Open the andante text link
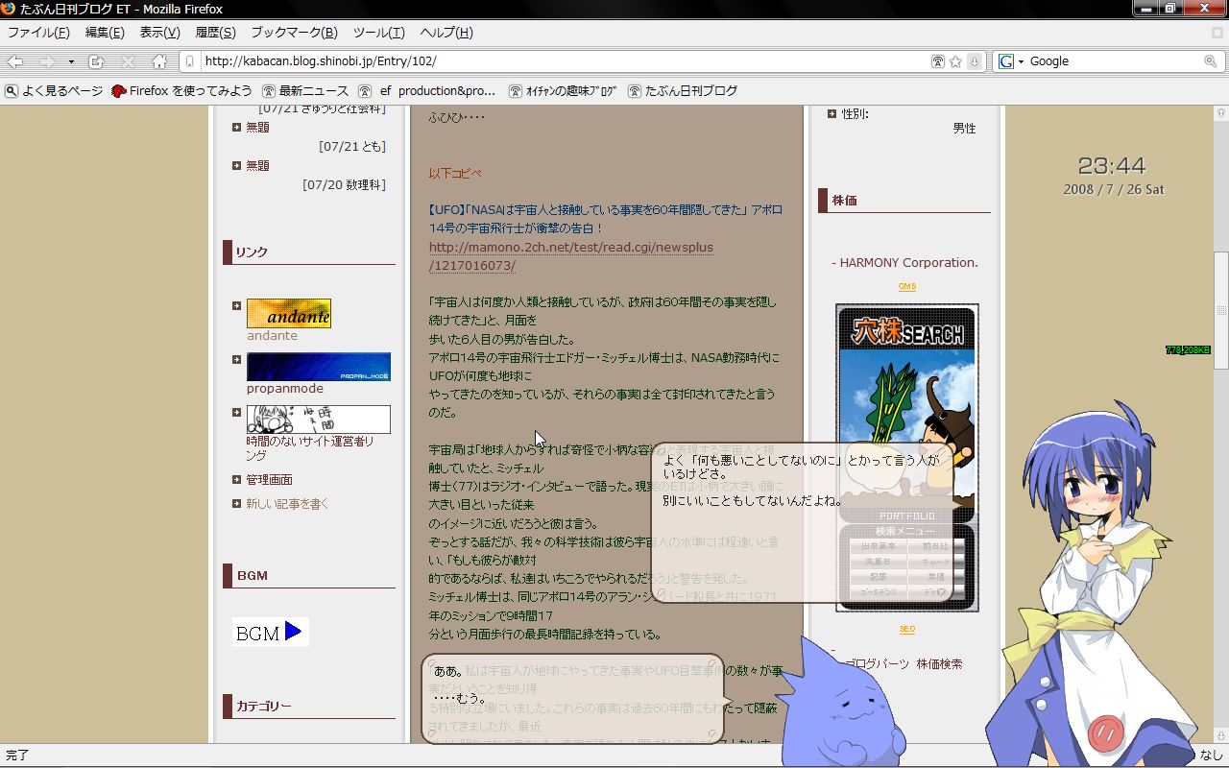This screenshot has width=1229, height=768. (x=272, y=336)
